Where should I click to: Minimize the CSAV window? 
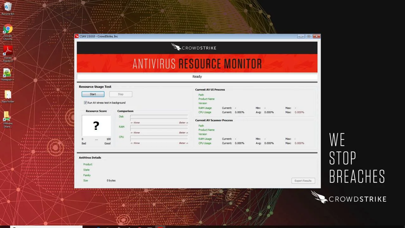point(301,36)
